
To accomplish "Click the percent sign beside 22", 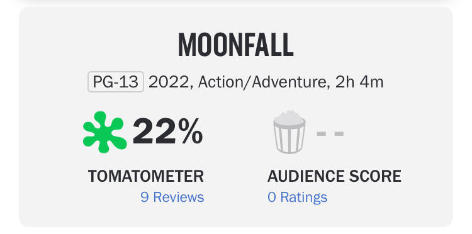I will coord(190,131).
